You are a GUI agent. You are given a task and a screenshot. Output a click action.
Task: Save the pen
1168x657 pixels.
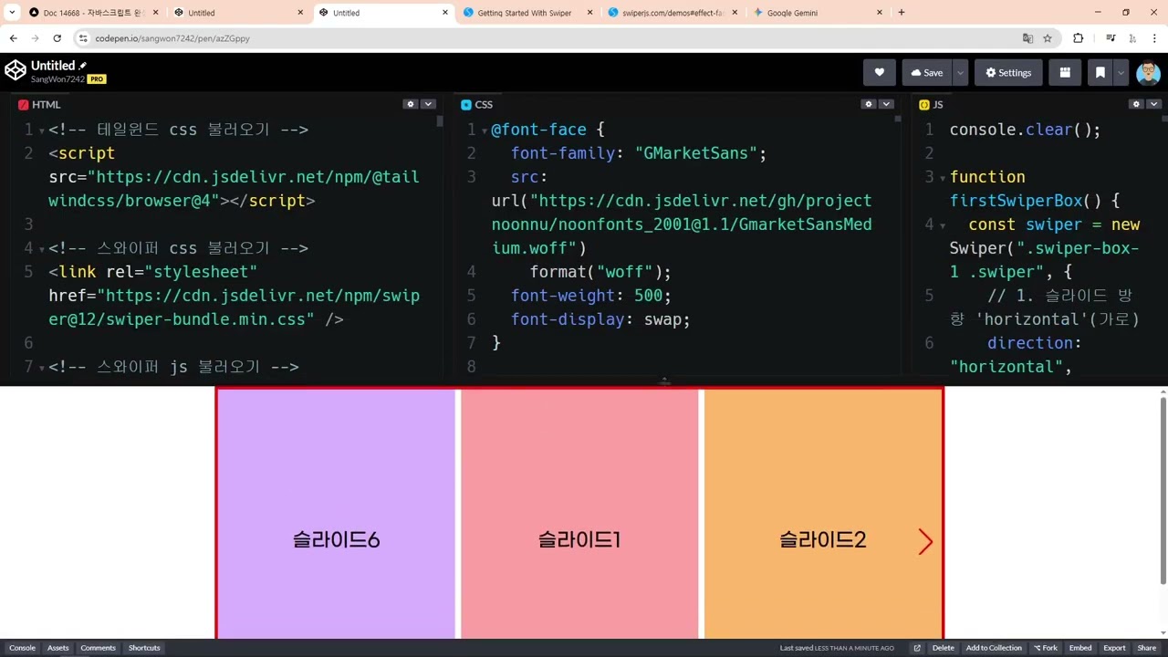pos(927,72)
